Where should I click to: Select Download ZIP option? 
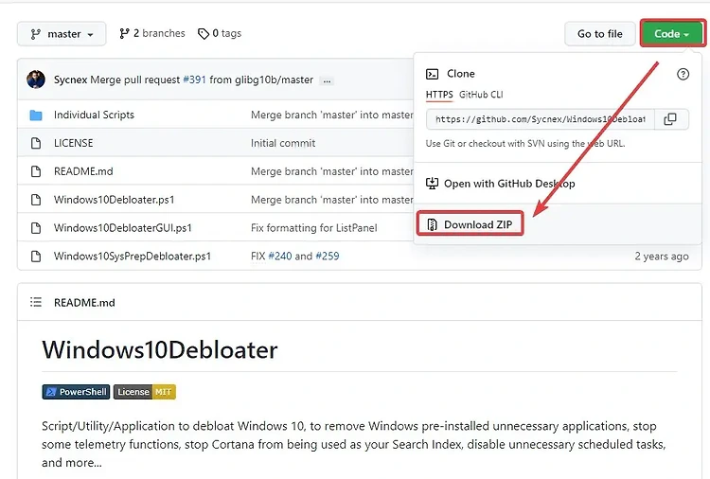[x=470, y=224]
